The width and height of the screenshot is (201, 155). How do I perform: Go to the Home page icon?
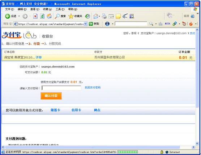click(49, 16)
